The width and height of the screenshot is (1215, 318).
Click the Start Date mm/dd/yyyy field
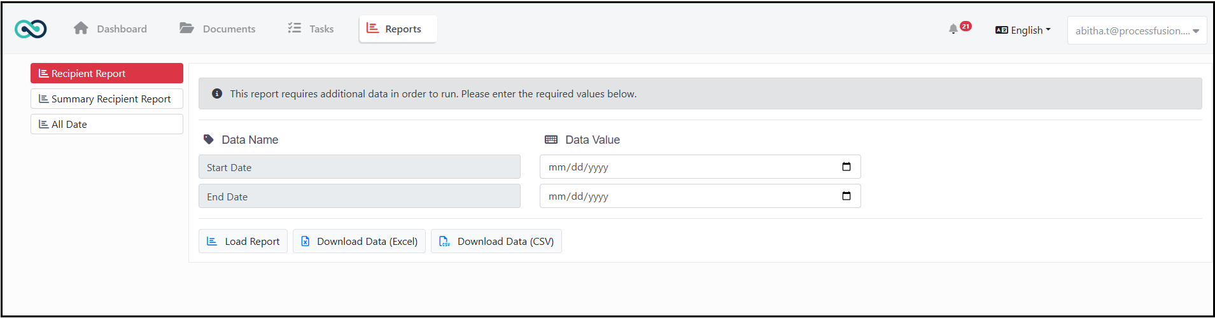click(x=700, y=167)
